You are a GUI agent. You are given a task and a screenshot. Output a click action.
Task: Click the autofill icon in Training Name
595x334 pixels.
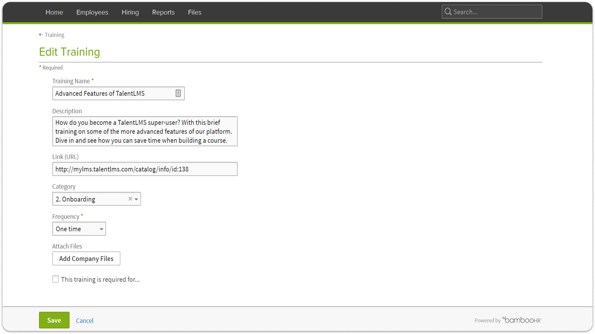click(x=178, y=93)
